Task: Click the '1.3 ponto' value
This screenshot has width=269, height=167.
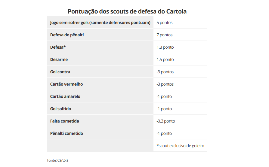Action: click(x=165, y=47)
